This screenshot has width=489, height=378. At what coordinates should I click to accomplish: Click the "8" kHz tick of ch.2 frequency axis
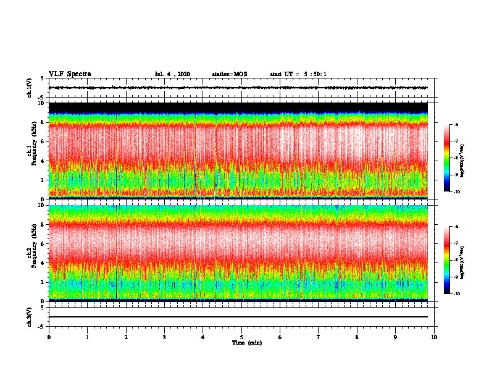point(43,225)
